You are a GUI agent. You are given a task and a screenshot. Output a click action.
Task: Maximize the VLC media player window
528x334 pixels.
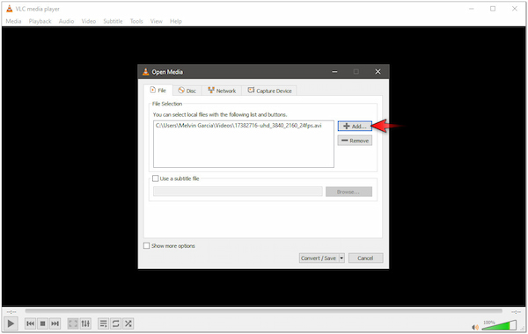(493, 9)
